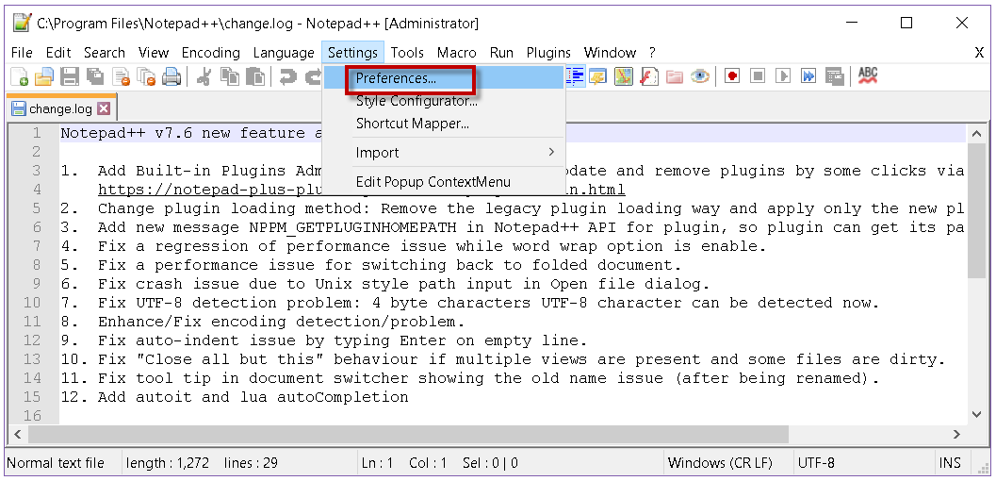Toggle monitoring with the eye icon
Screen dimensions: 996x481
click(x=700, y=77)
